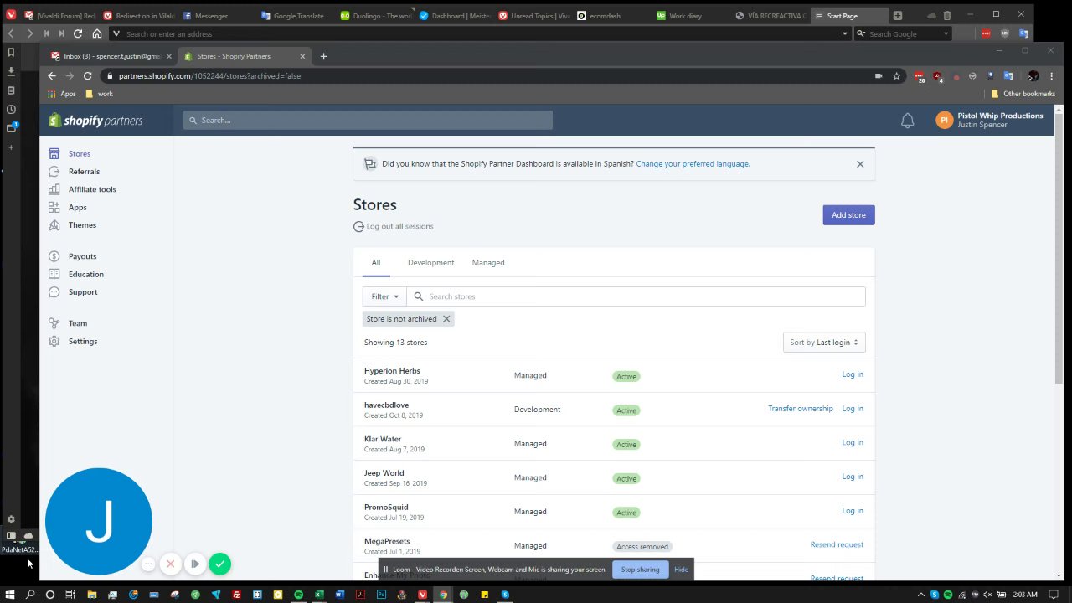
Task: Open partner Settings
Action: tap(83, 342)
